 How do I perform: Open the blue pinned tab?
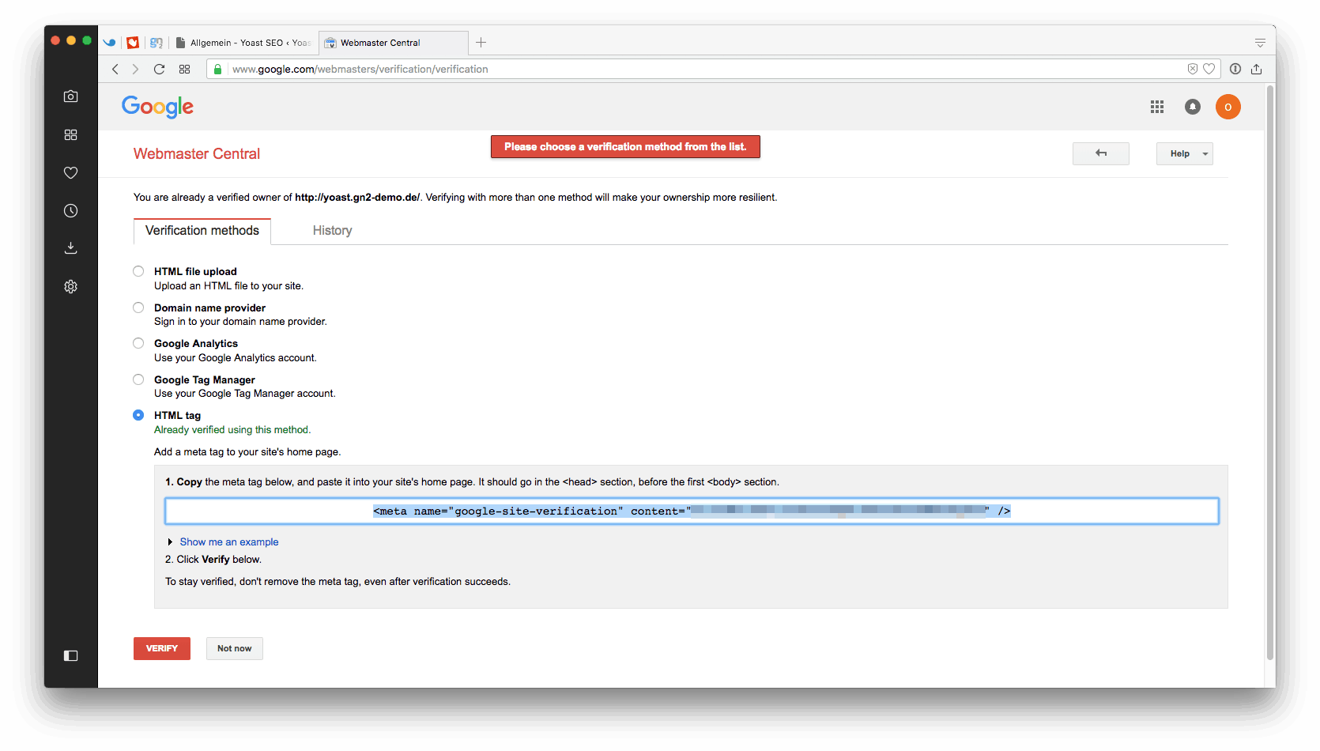click(x=110, y=43)
